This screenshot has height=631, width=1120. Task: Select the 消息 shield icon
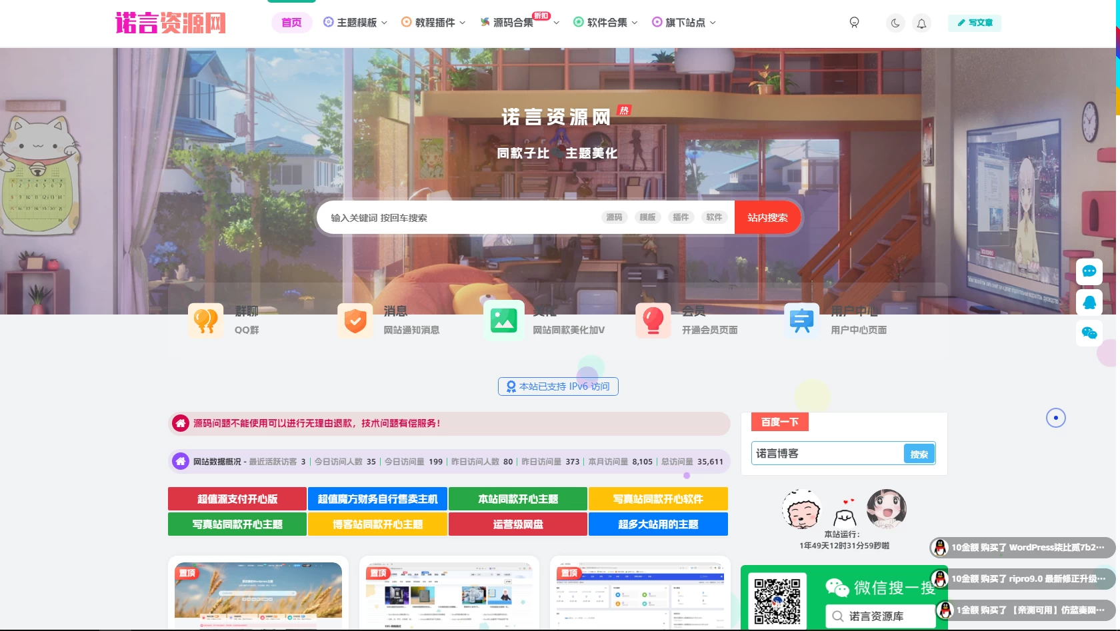point(355,320)
